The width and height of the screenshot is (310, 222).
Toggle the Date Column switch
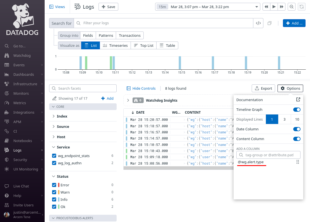point(297,129)
